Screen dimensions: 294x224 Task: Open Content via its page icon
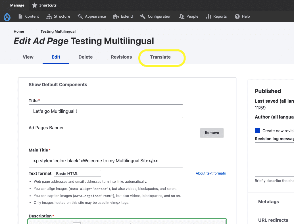click(x=20, y=16)
